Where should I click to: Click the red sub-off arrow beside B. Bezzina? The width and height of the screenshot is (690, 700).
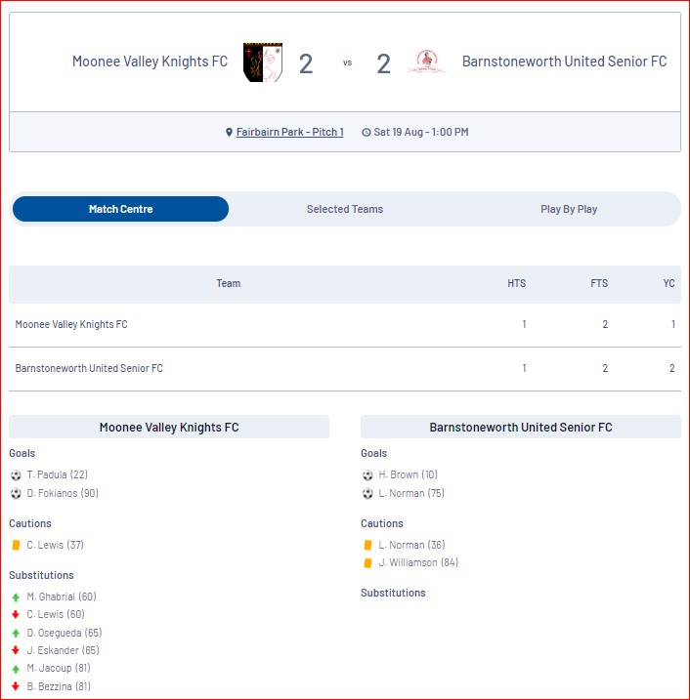pyautogui.click(x=16, y=686)
